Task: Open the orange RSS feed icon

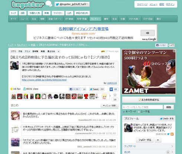Action: point(172,134)
